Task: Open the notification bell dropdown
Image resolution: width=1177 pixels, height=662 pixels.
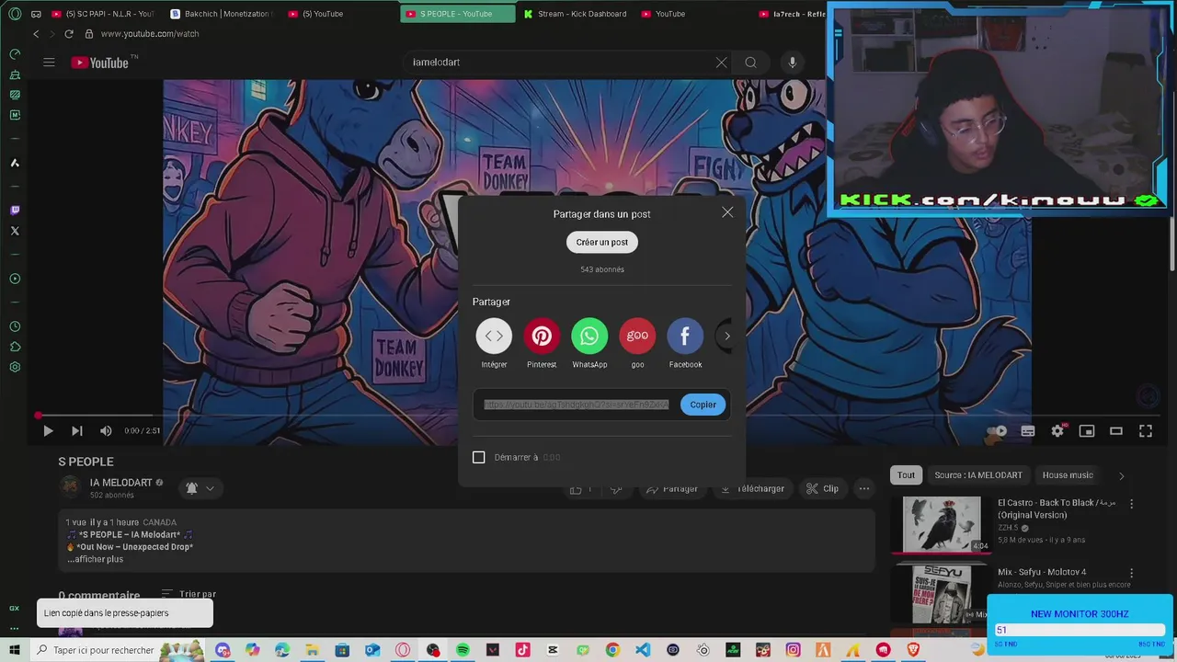Action: pos(200,488)
